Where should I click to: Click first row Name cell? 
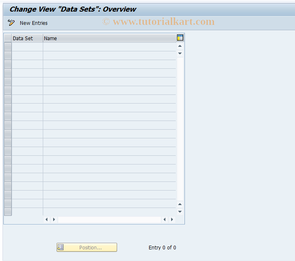(110, 47)
